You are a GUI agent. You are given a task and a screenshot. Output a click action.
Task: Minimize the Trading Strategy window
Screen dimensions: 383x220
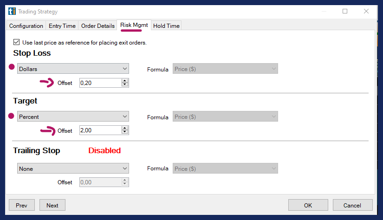point(323,11)
